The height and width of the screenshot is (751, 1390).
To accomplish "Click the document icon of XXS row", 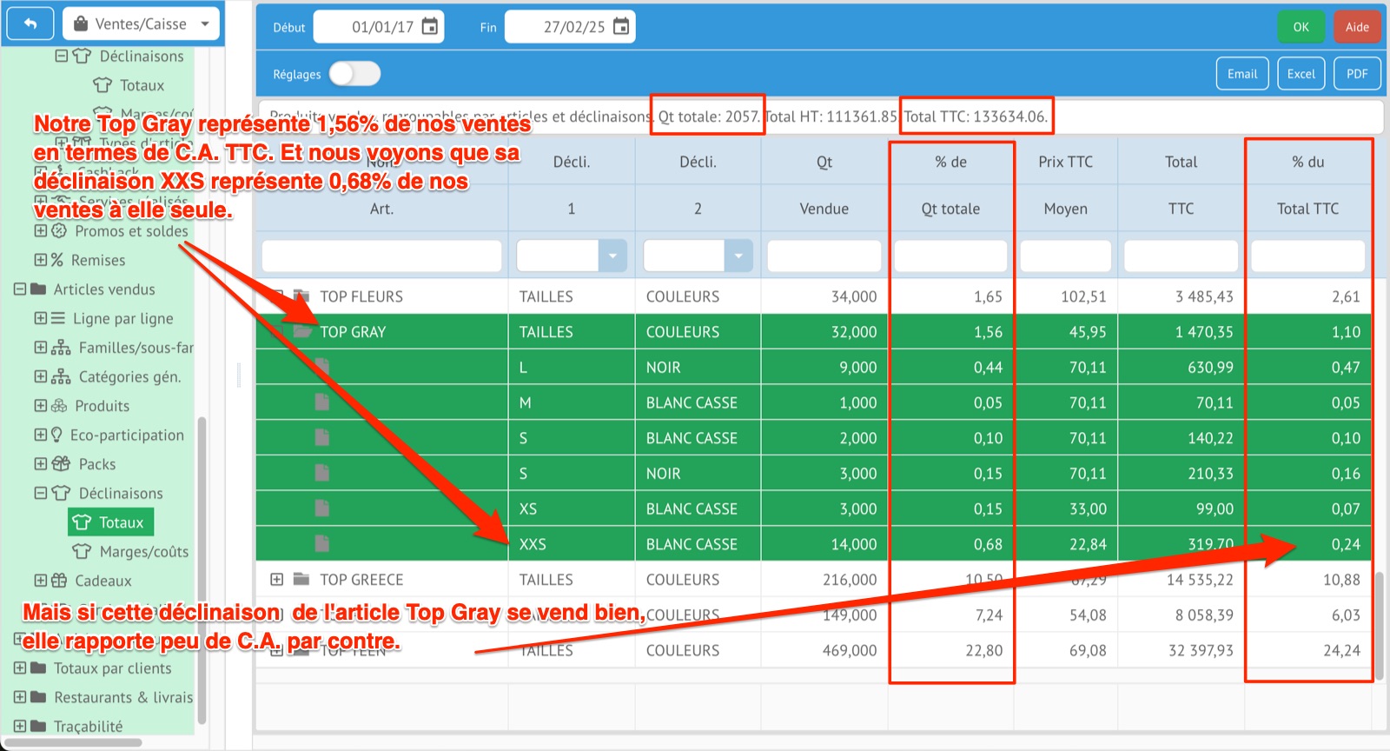I will tap(322, 544).
